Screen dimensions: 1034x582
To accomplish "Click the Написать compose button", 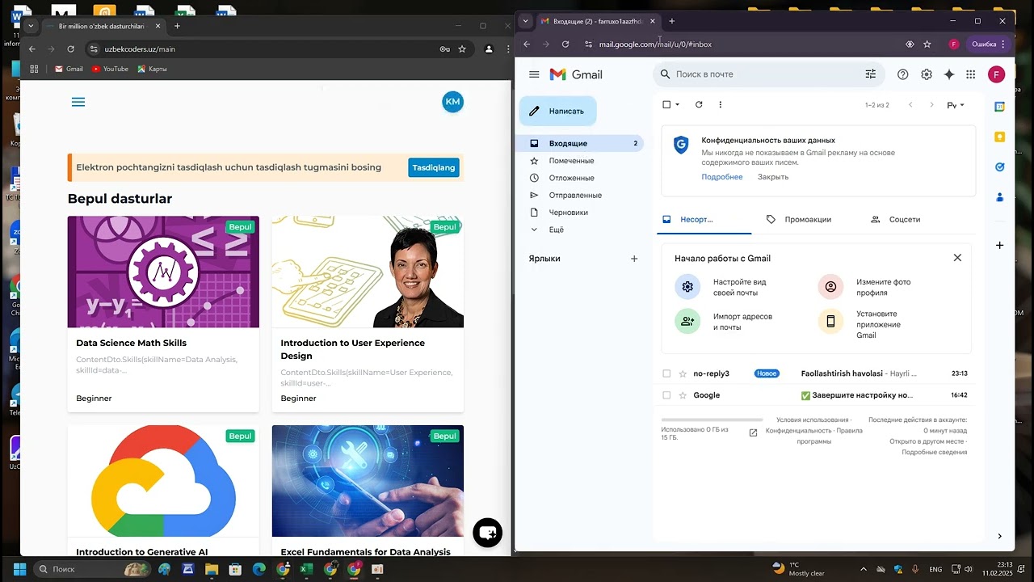I will point(557,111).
